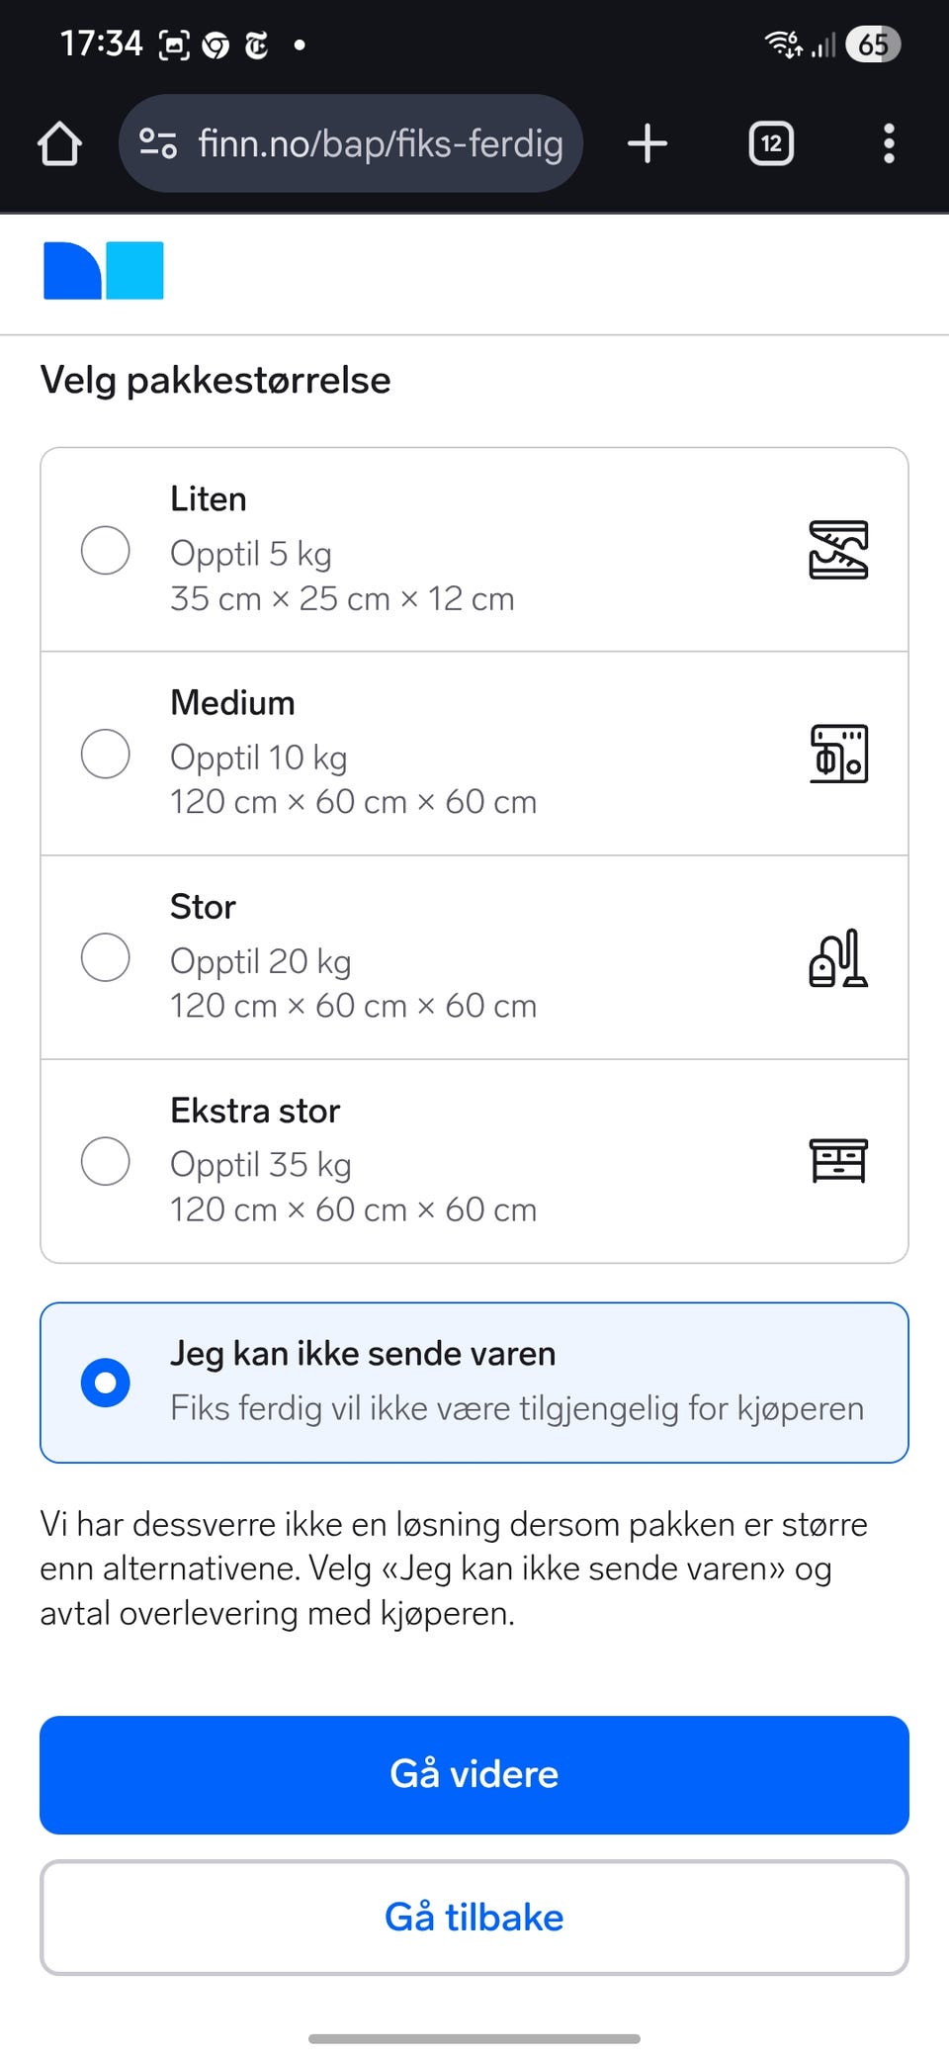Tap the FINN logo in header
This screenshot has height=2057, width=949.
point(104,270)
